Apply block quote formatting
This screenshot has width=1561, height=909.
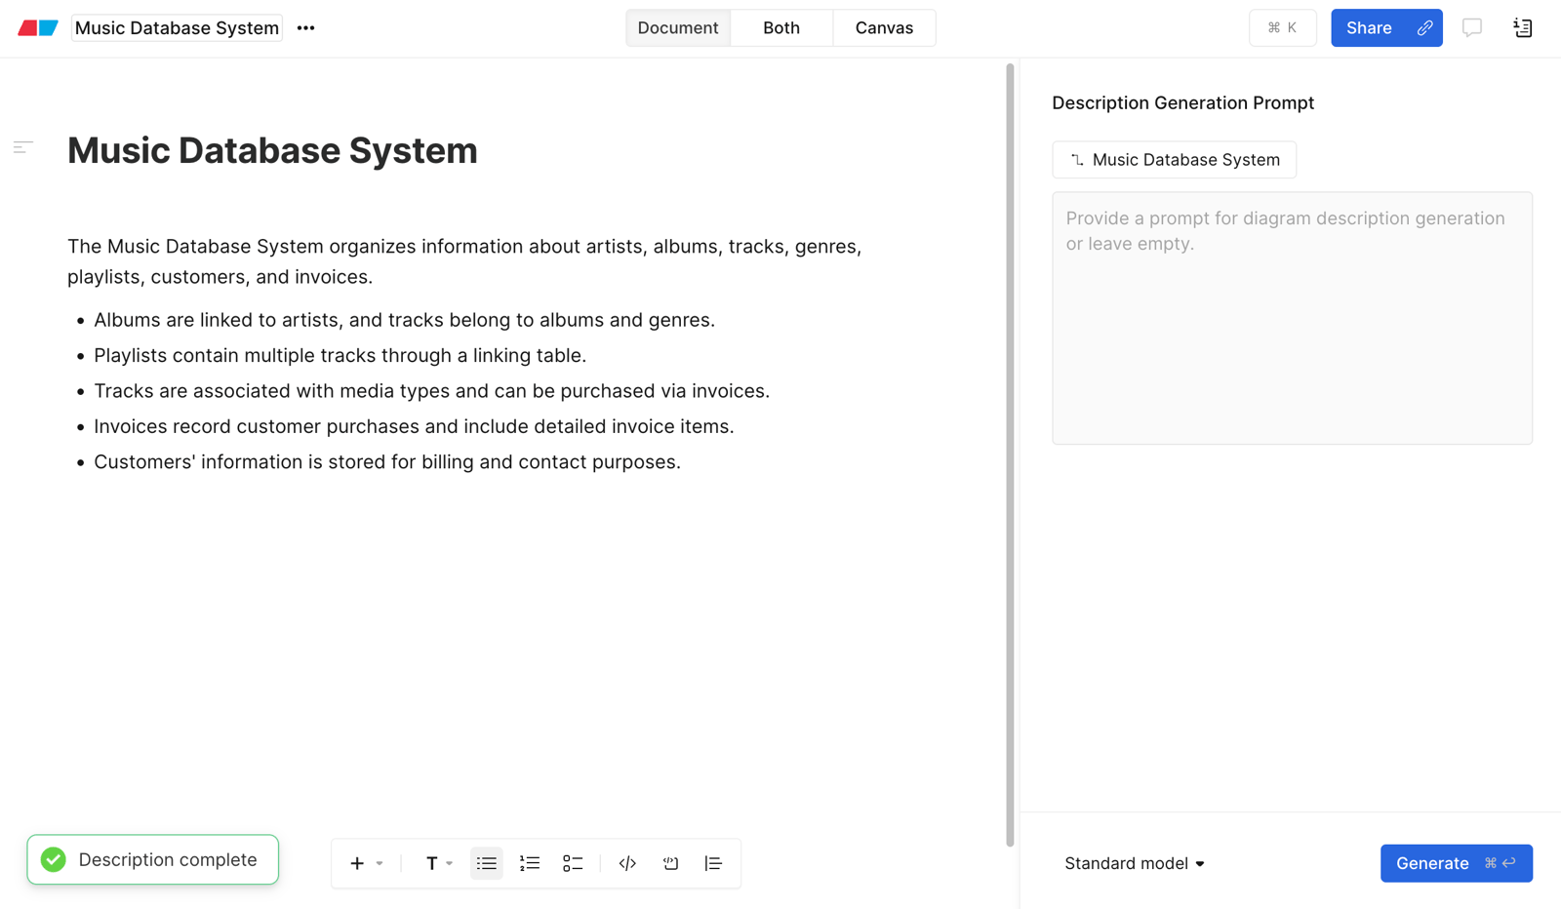tap(713, 863)
